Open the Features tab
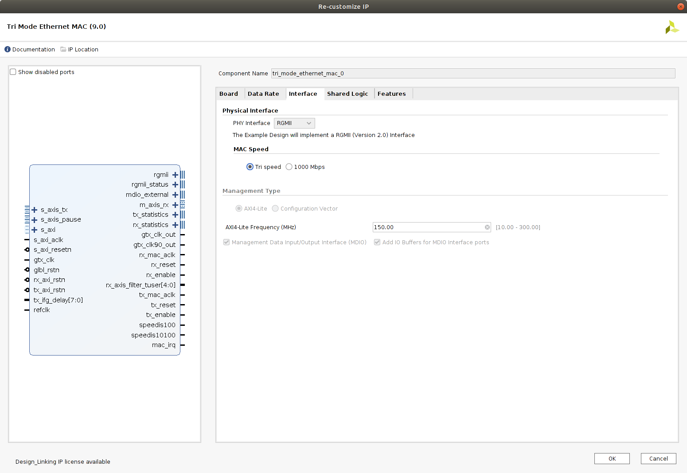This screenshot has width=687, height=473. [392, 94]
